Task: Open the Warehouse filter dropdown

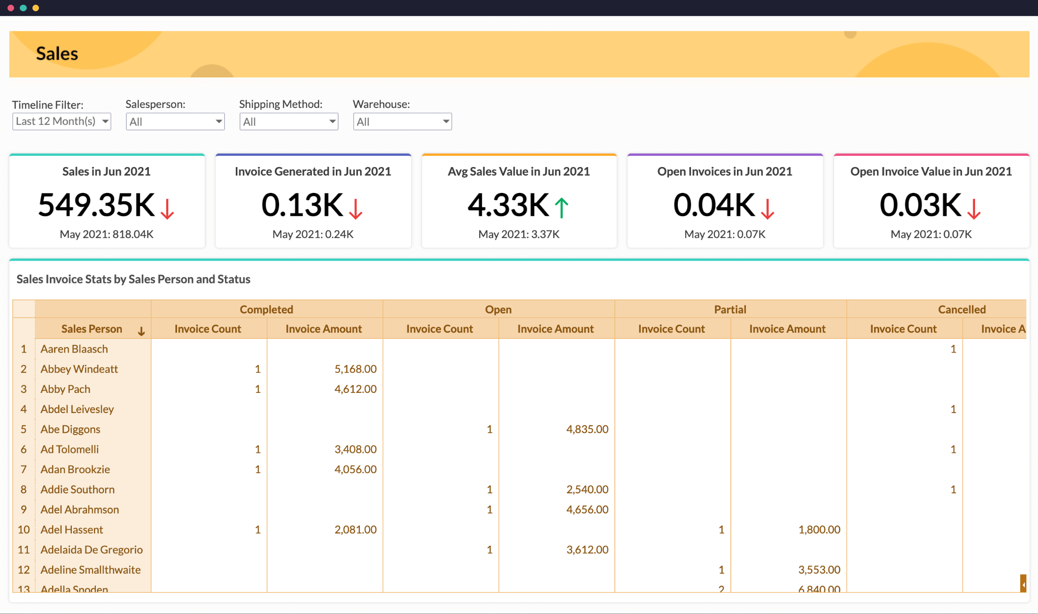Action: (x=403, y=122)
